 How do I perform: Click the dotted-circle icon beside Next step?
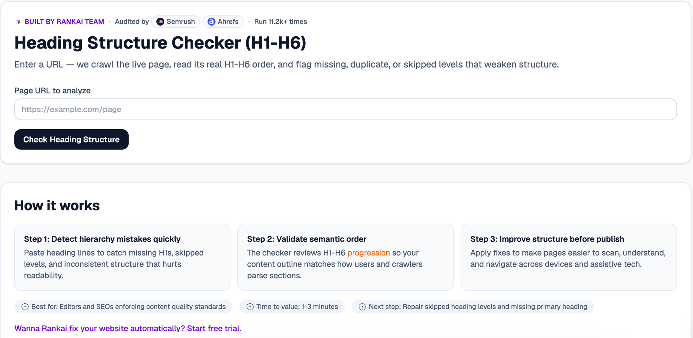tap(362, 306)
